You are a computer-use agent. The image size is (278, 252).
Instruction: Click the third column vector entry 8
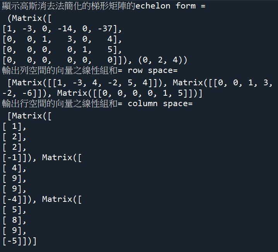pos(14,220)
